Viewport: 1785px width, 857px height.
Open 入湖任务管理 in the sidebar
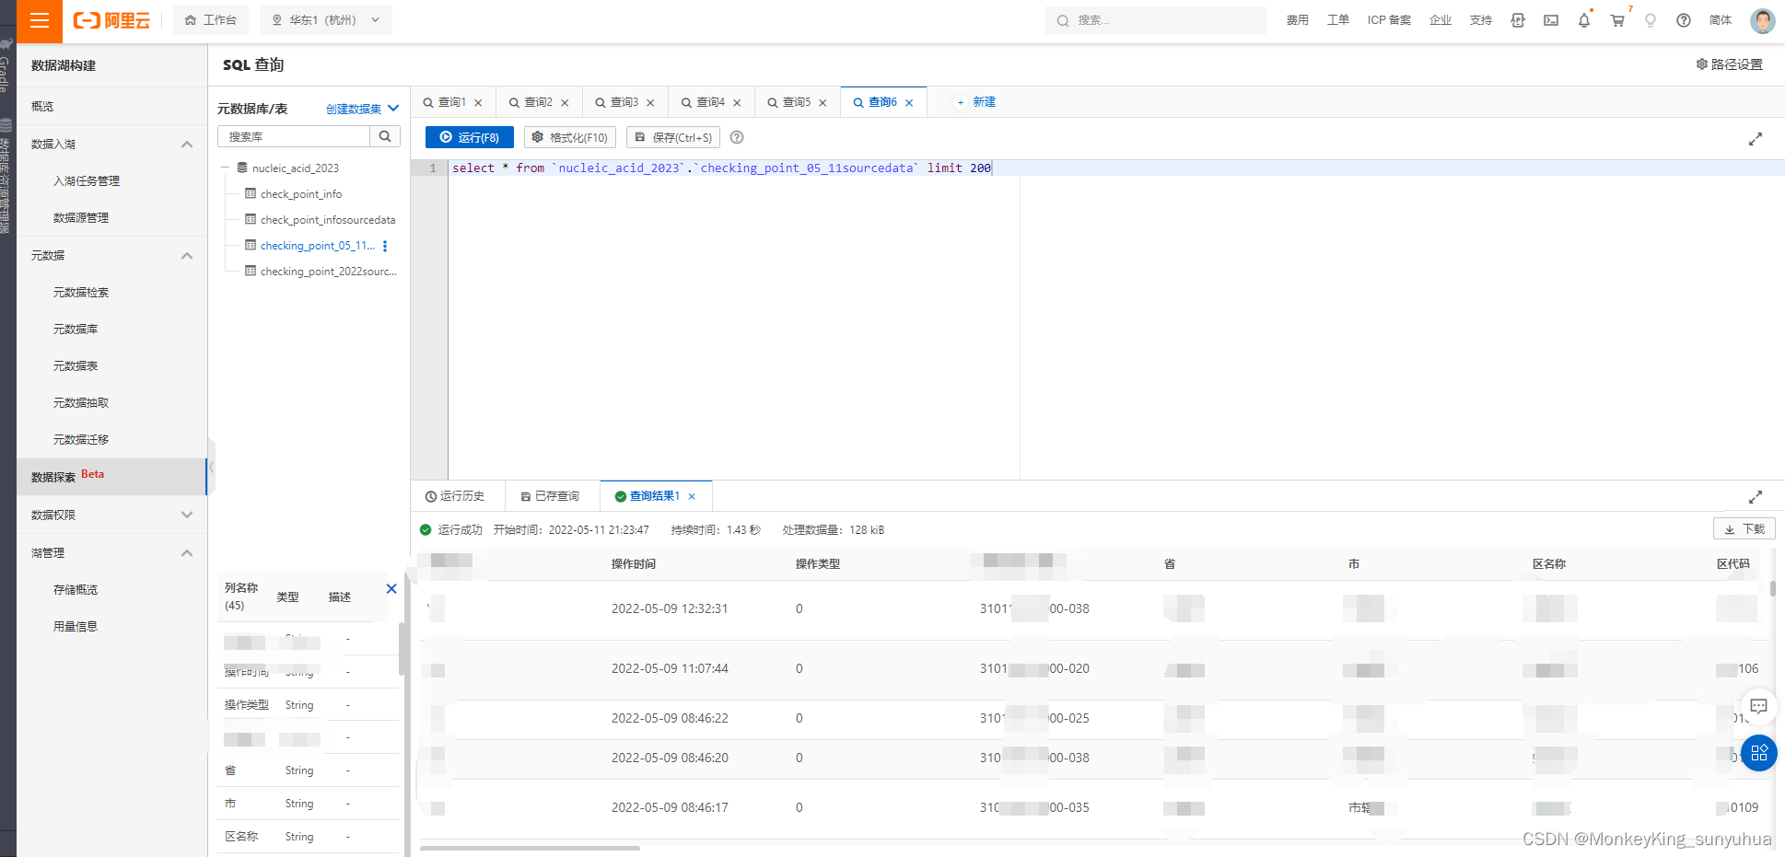87,181
